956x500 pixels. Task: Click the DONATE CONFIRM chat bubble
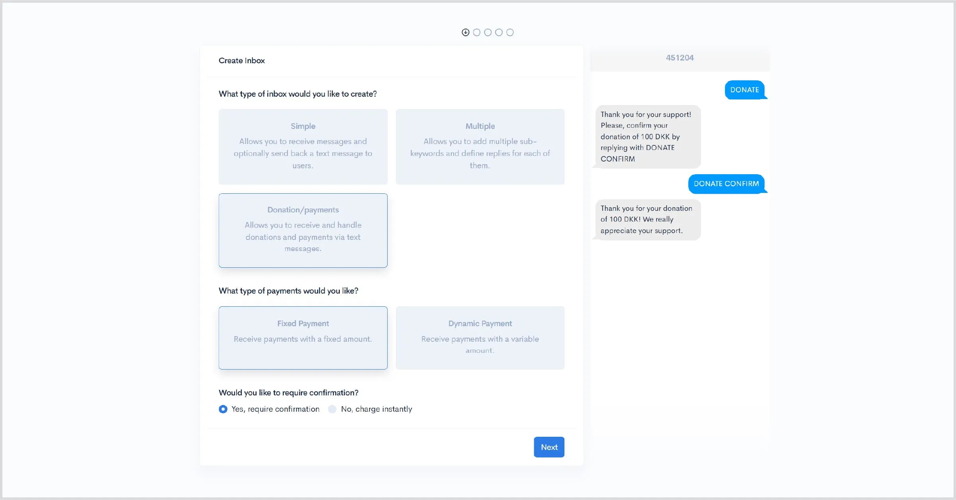click(726, 184)
